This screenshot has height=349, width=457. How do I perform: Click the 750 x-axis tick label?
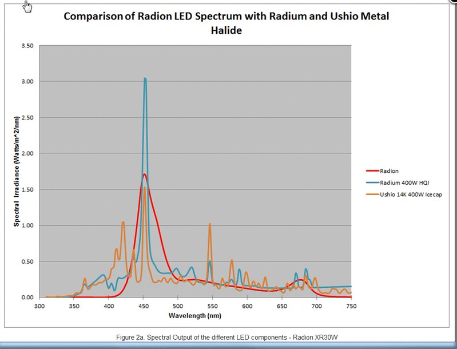click(x=351, y=307)
